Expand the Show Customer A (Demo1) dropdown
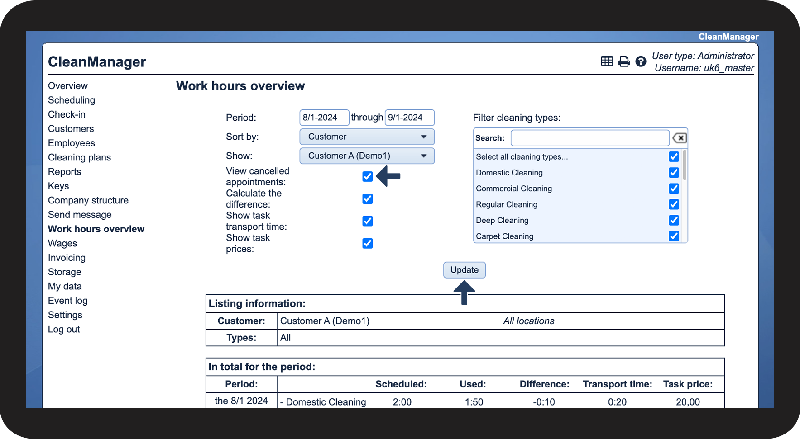 click(367, 156)
